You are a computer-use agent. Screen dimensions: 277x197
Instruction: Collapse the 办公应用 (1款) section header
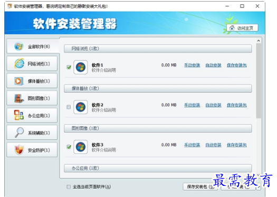[158, 168]
